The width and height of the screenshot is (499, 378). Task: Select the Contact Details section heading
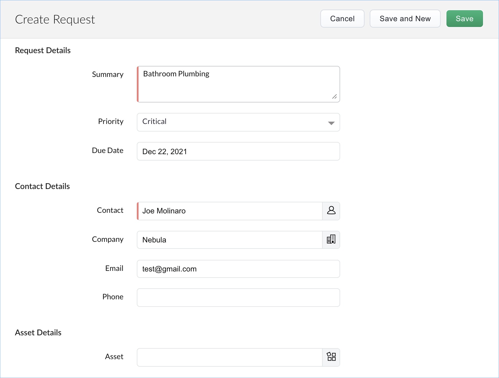[x=42, y=186]
